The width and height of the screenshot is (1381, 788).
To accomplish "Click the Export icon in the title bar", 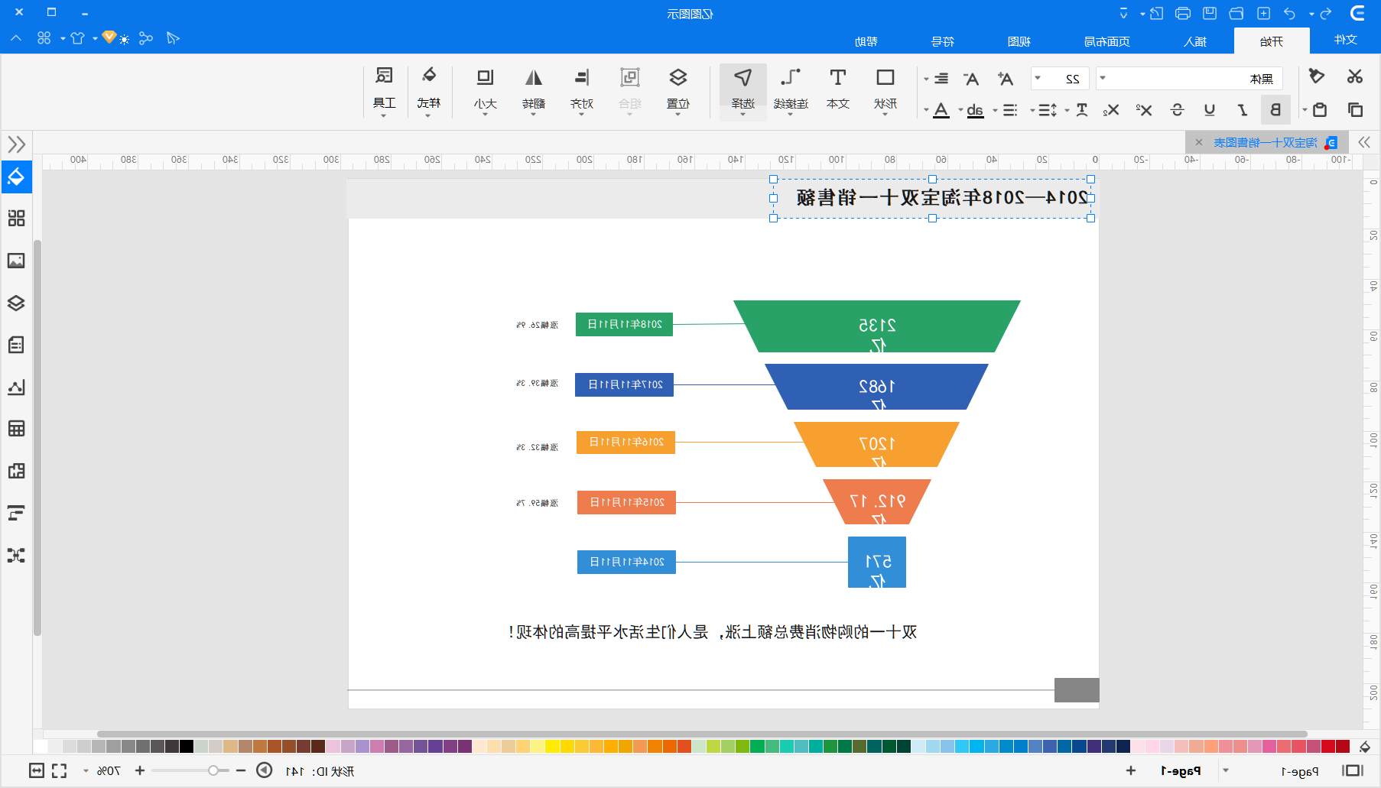I will pyautogui.click(x=1156, y=13).
